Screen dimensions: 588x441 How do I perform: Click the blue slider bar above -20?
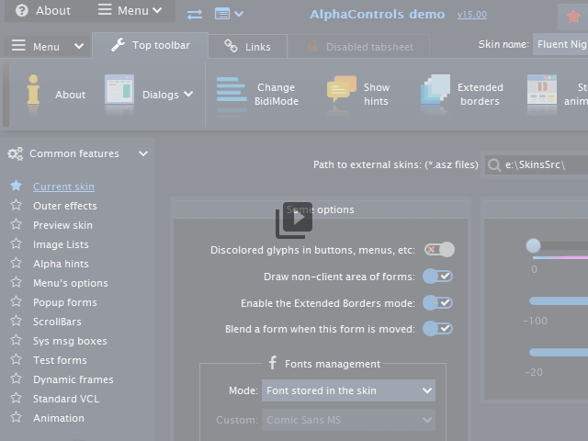(559, 352)
